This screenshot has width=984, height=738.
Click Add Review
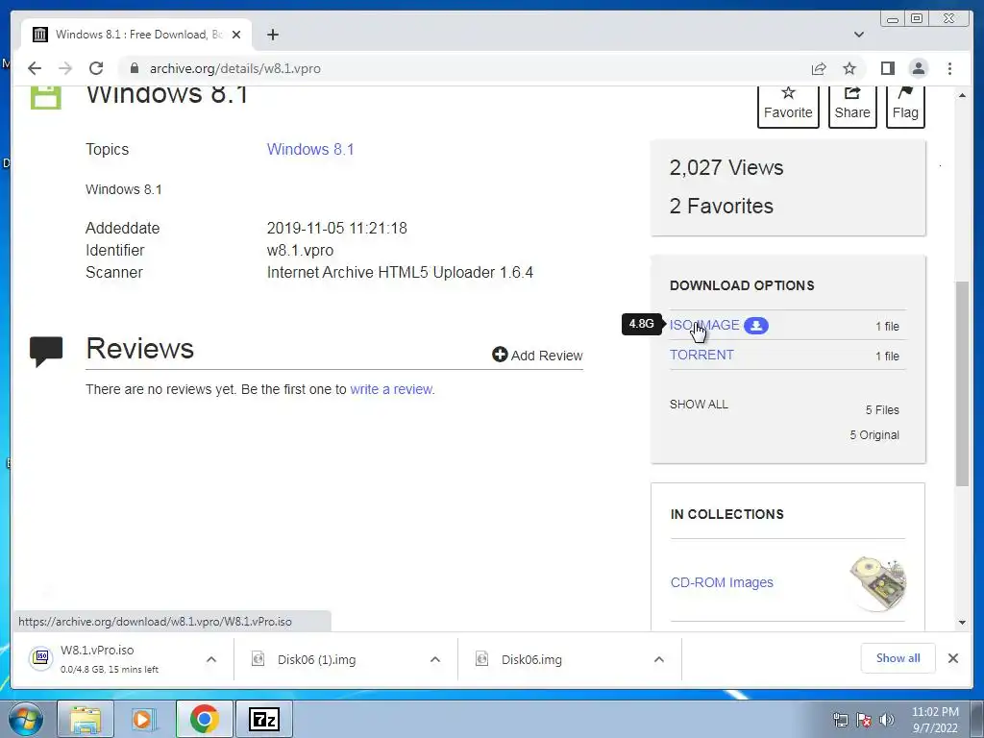537,356
